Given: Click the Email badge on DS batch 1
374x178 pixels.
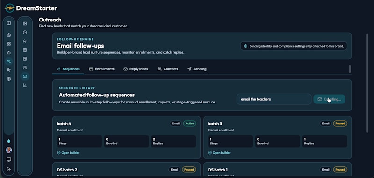Looking at the screenshot, I should tap(325, 170).
